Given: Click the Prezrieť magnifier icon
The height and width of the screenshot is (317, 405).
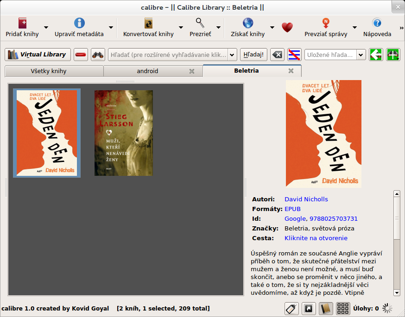Looking at the screenshot, I should point(200,23).
